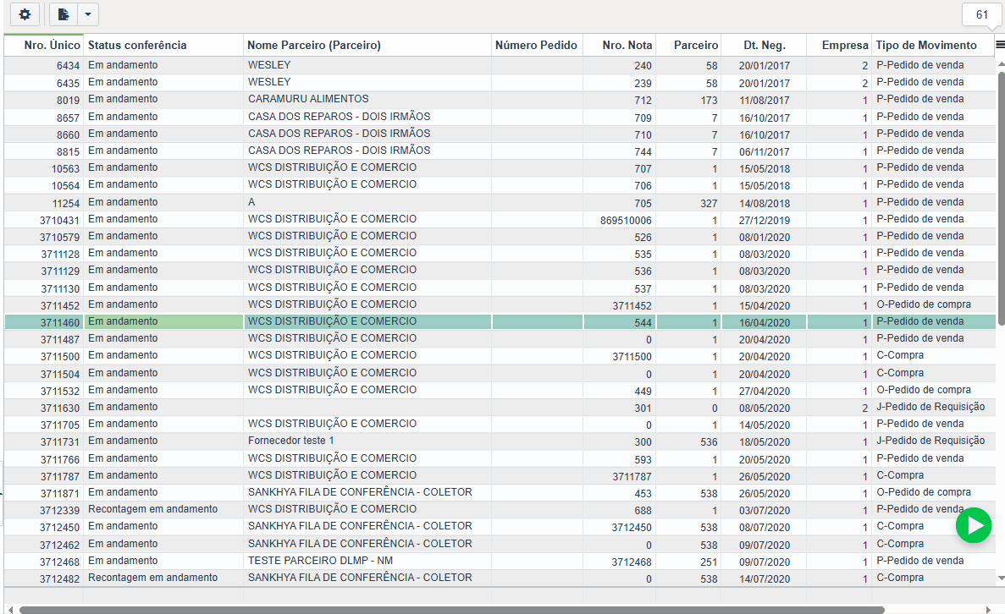Select row with Nro. Único 3711705
Image resolution: width=1005 pixels, height=614 pixels.
tap(500, 425)
